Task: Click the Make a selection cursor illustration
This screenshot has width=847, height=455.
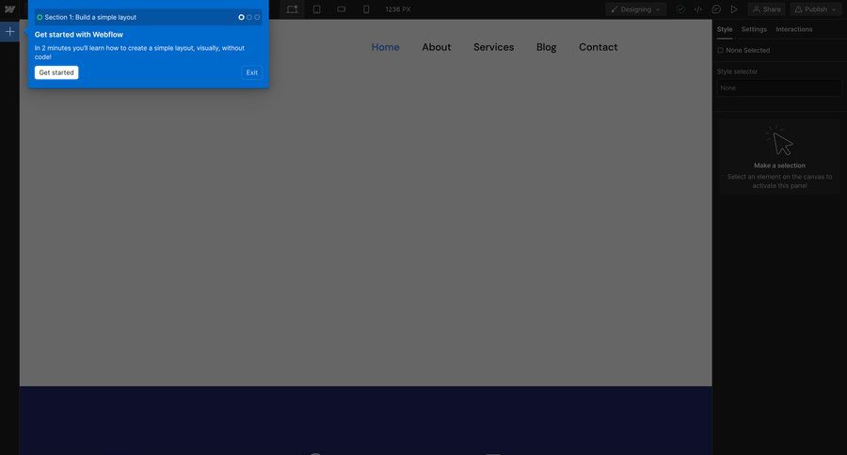Action: pos(779,141)
